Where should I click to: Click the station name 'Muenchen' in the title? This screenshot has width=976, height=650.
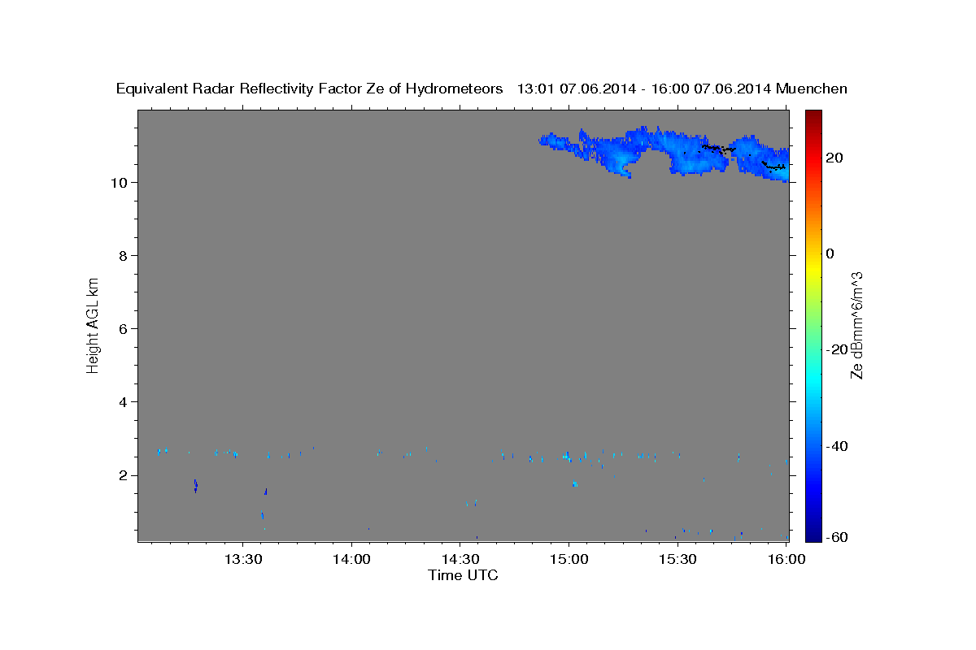tap(813, 89)
